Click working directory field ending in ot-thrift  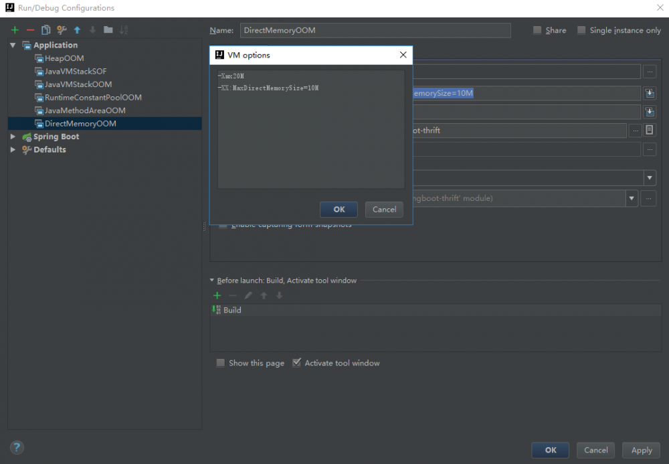click(519, 131)
